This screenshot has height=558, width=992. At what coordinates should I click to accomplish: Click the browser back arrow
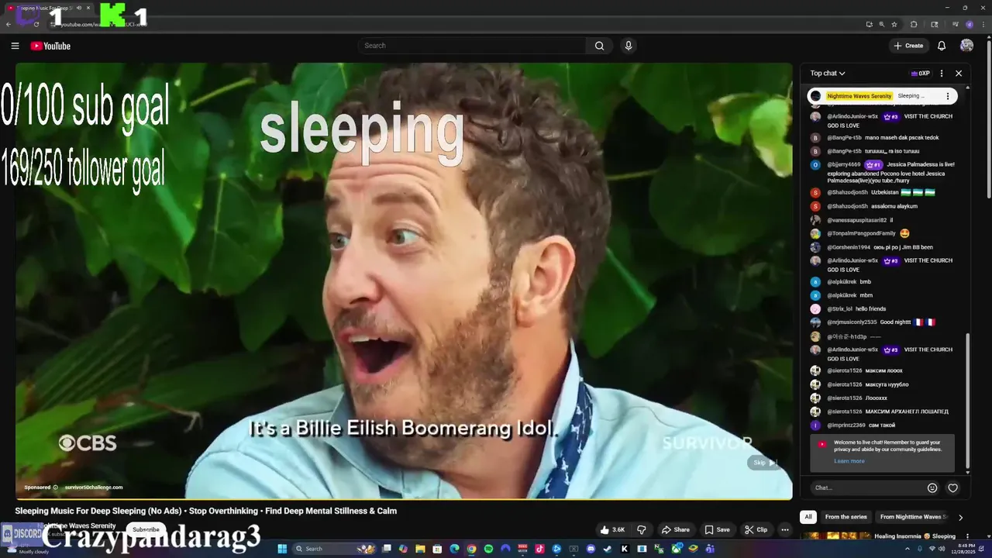coord(9,24)
